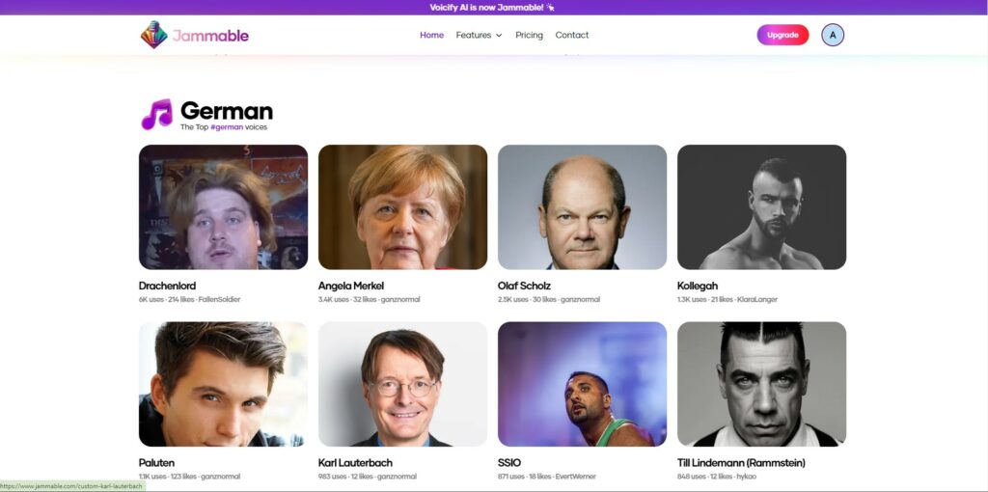Open the #german hashtag link
The height and width of the screenshot is (492, 988).
pyautogui.click(x=227, y=127)
